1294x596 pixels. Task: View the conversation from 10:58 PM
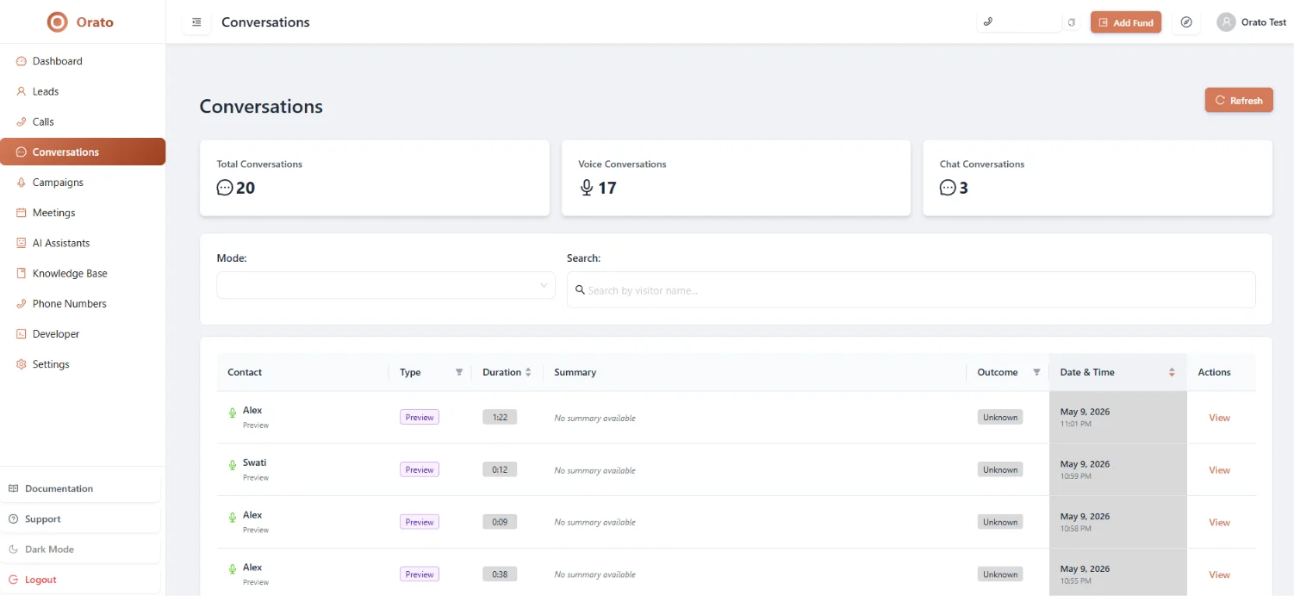tap(1219, 523)
